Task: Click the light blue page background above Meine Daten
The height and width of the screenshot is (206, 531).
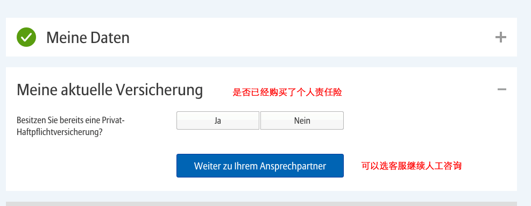Action: [261, 9]
